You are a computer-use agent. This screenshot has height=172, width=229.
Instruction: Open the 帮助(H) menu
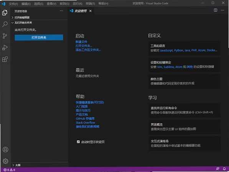(103, 3)
